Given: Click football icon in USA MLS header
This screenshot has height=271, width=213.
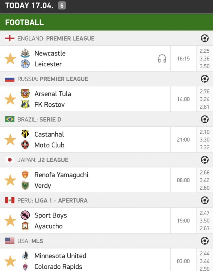Looking at the screenshot, I should click(x=205, y=241).
